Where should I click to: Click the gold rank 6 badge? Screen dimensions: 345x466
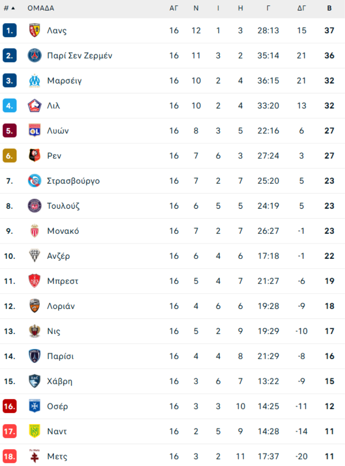[x=10, y=156]
